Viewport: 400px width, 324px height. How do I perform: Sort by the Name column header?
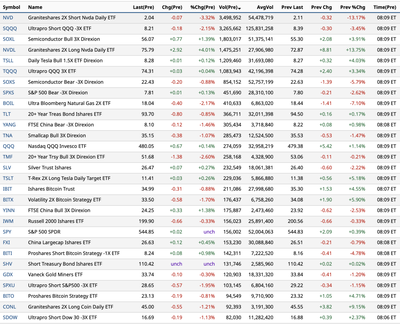pyautogui.click(x=35, y=7)
